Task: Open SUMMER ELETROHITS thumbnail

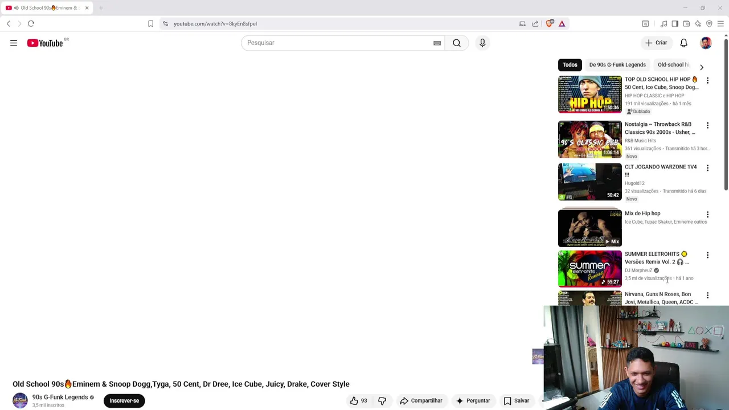Action: pyautogui.click(x=590, y=269)
